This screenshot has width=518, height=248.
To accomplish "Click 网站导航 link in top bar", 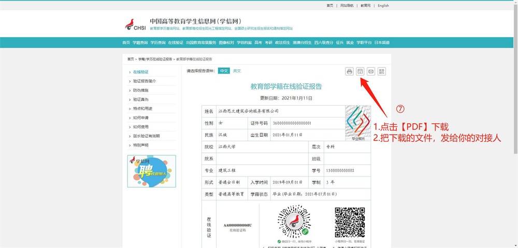I will coord(347,6).
